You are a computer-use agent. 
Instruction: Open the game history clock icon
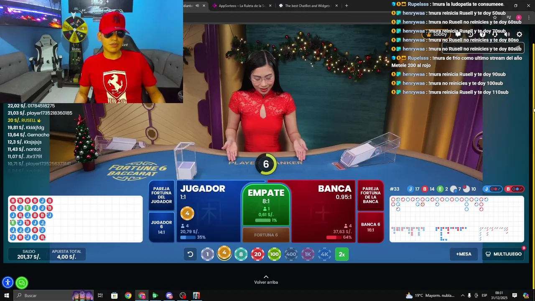click(x=470, y=34)
